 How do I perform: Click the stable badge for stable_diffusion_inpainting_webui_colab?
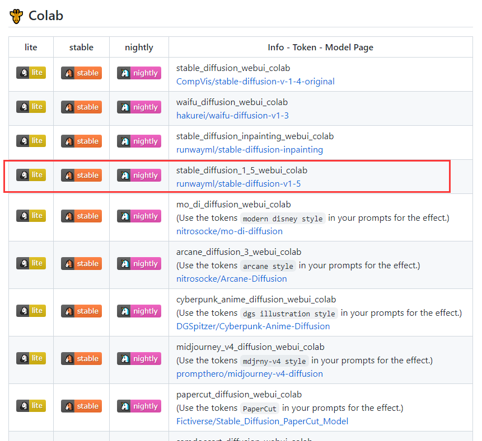tap(81, 141)
